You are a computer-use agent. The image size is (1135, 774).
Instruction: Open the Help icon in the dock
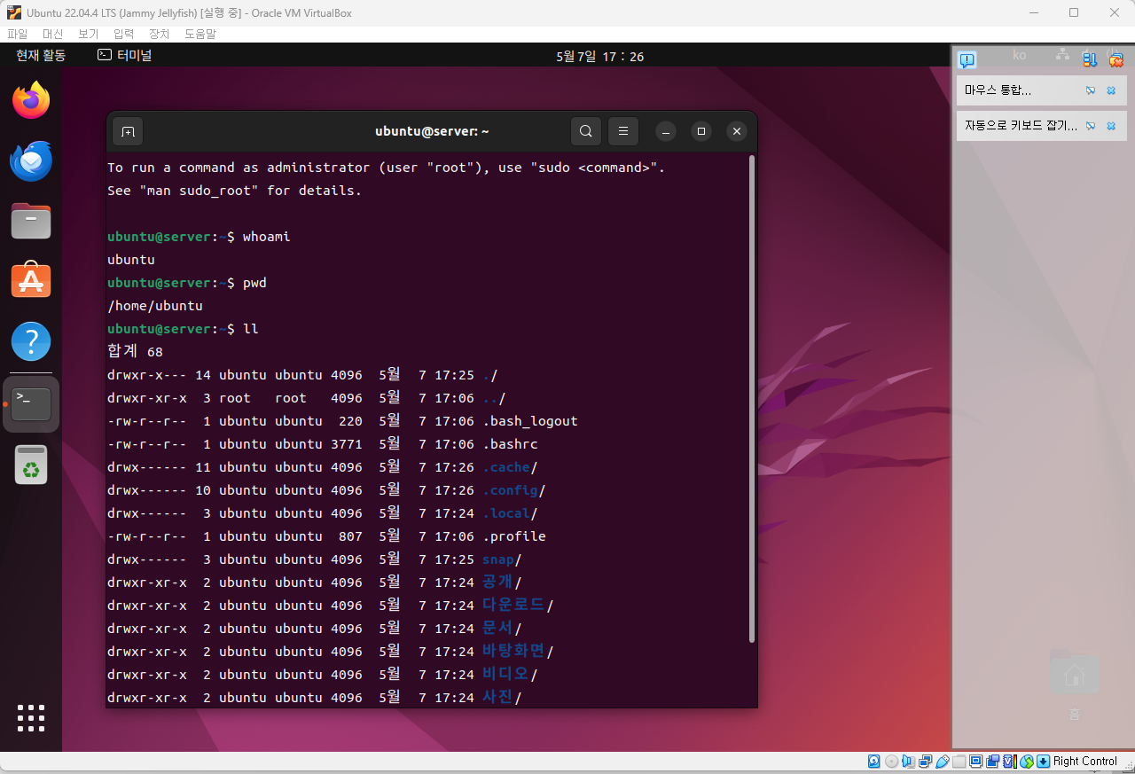click(31, 341)
